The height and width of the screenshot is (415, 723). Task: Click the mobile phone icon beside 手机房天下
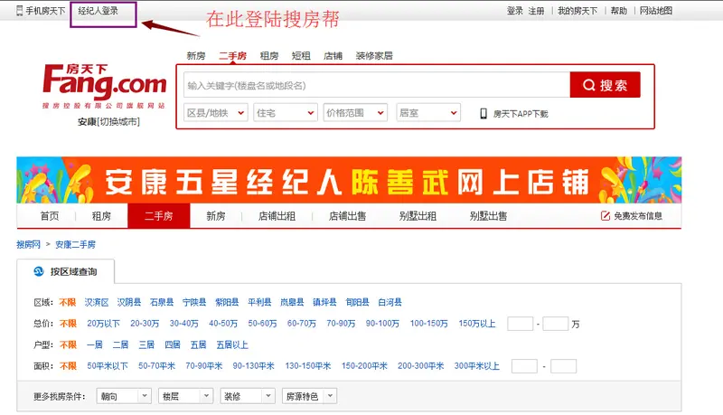click(19, 11)
